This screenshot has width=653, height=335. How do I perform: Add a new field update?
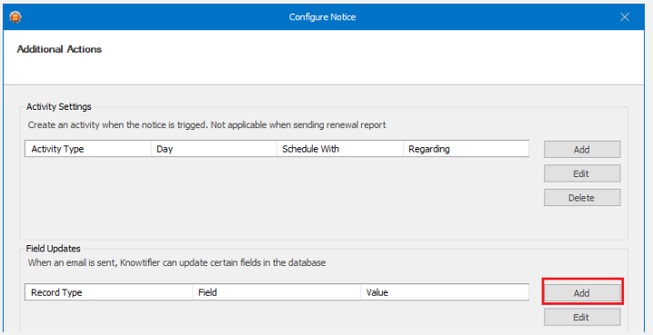582,293
